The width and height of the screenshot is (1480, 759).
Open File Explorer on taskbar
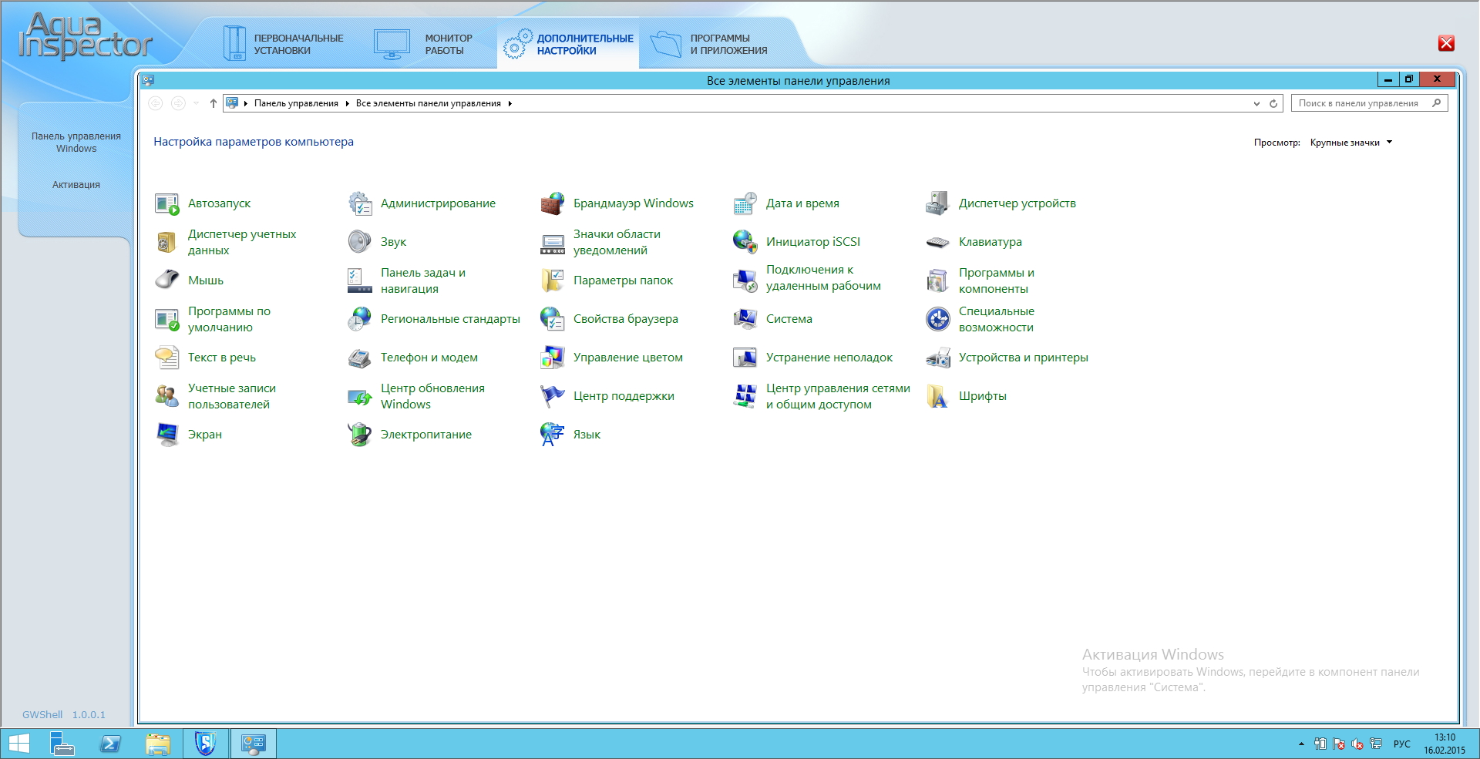(158, 744)
